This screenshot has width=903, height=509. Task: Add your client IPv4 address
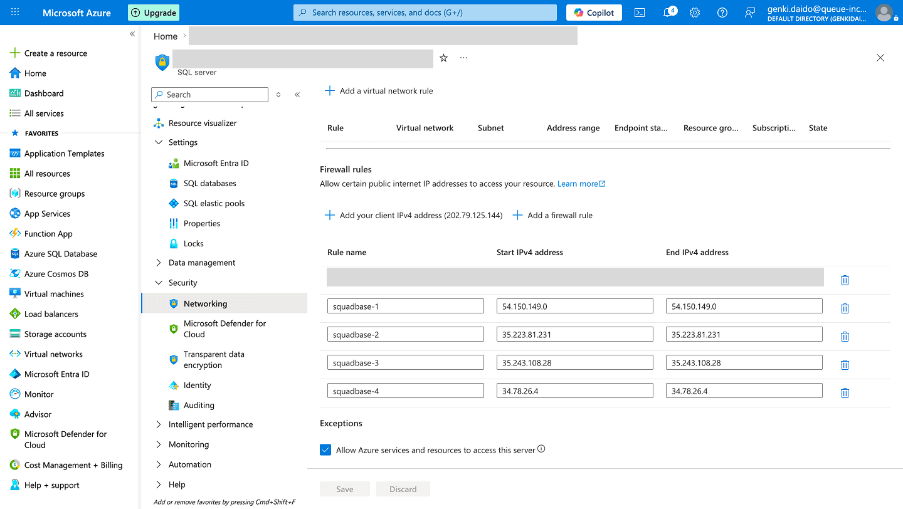click(x=413, y=215)
